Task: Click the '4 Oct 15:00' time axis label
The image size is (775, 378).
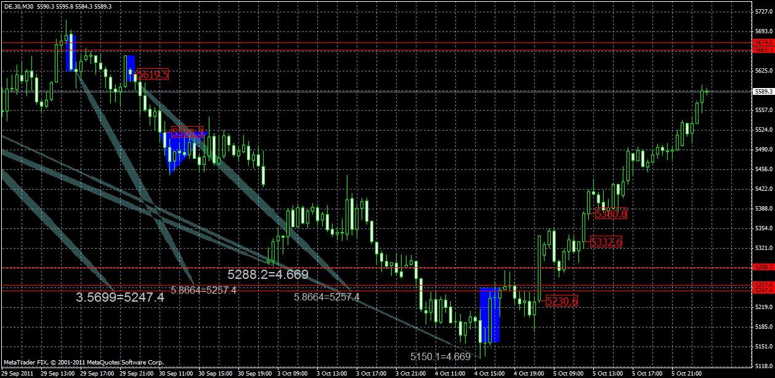Action: [490, 374]
